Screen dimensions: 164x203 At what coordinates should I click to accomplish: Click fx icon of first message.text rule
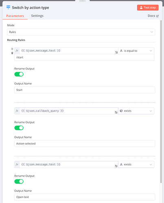pos(17,51)
